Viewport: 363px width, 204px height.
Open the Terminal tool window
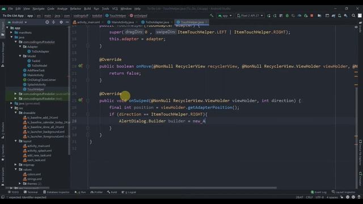tap(31, 192)
